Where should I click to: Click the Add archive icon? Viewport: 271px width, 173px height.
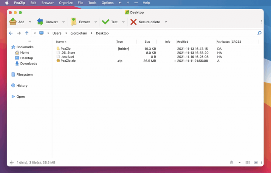(x=13, y=22)
